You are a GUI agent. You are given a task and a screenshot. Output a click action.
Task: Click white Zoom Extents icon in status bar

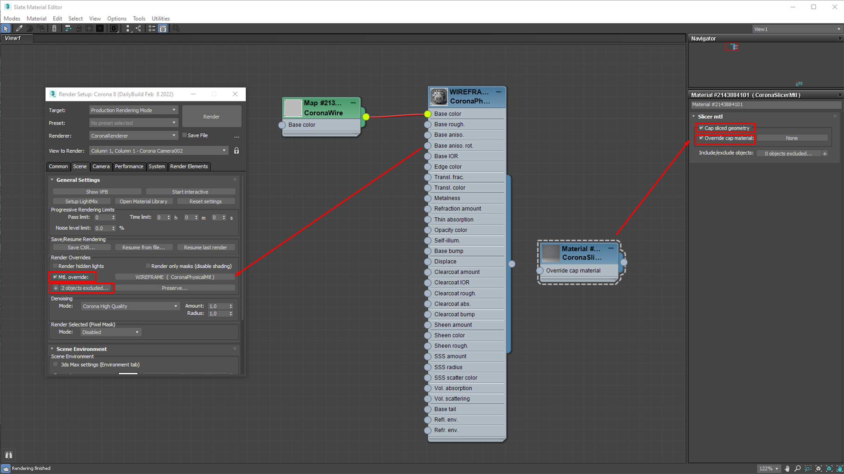click(x=819, y=468)
